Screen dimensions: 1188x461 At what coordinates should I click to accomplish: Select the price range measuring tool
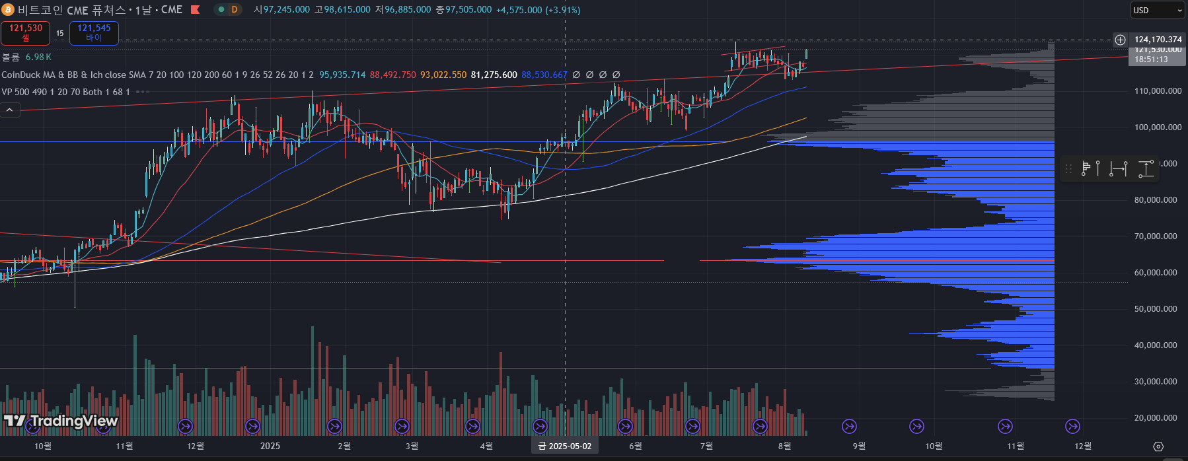(1146, 168)
